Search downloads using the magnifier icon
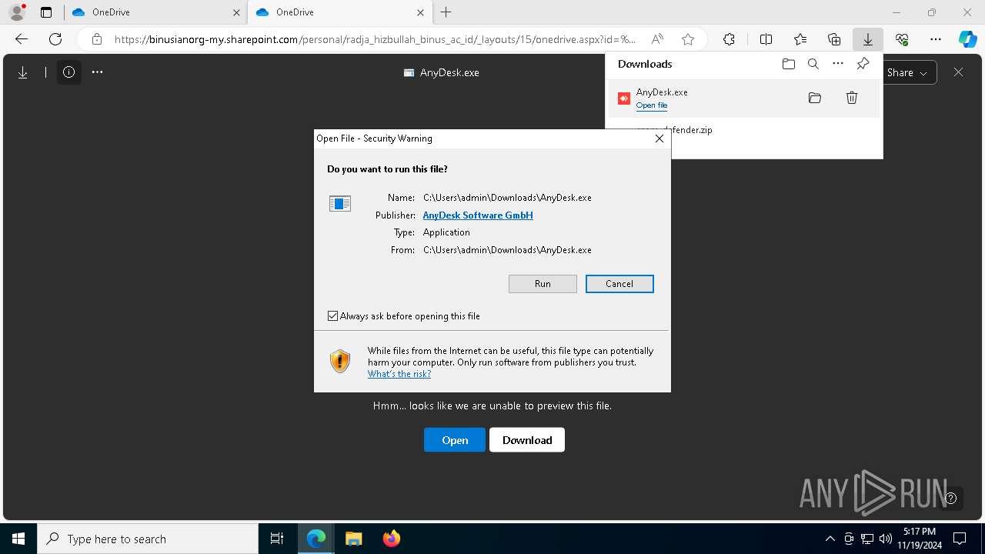 pyautogui.click(x=813, y=64)
